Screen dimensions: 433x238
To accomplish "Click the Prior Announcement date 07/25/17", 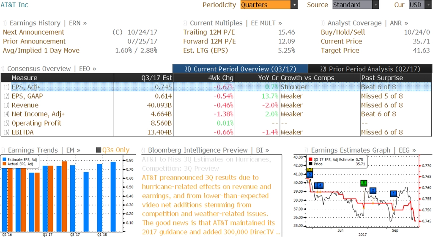I will pyautogui.click(x=142, y=41).
